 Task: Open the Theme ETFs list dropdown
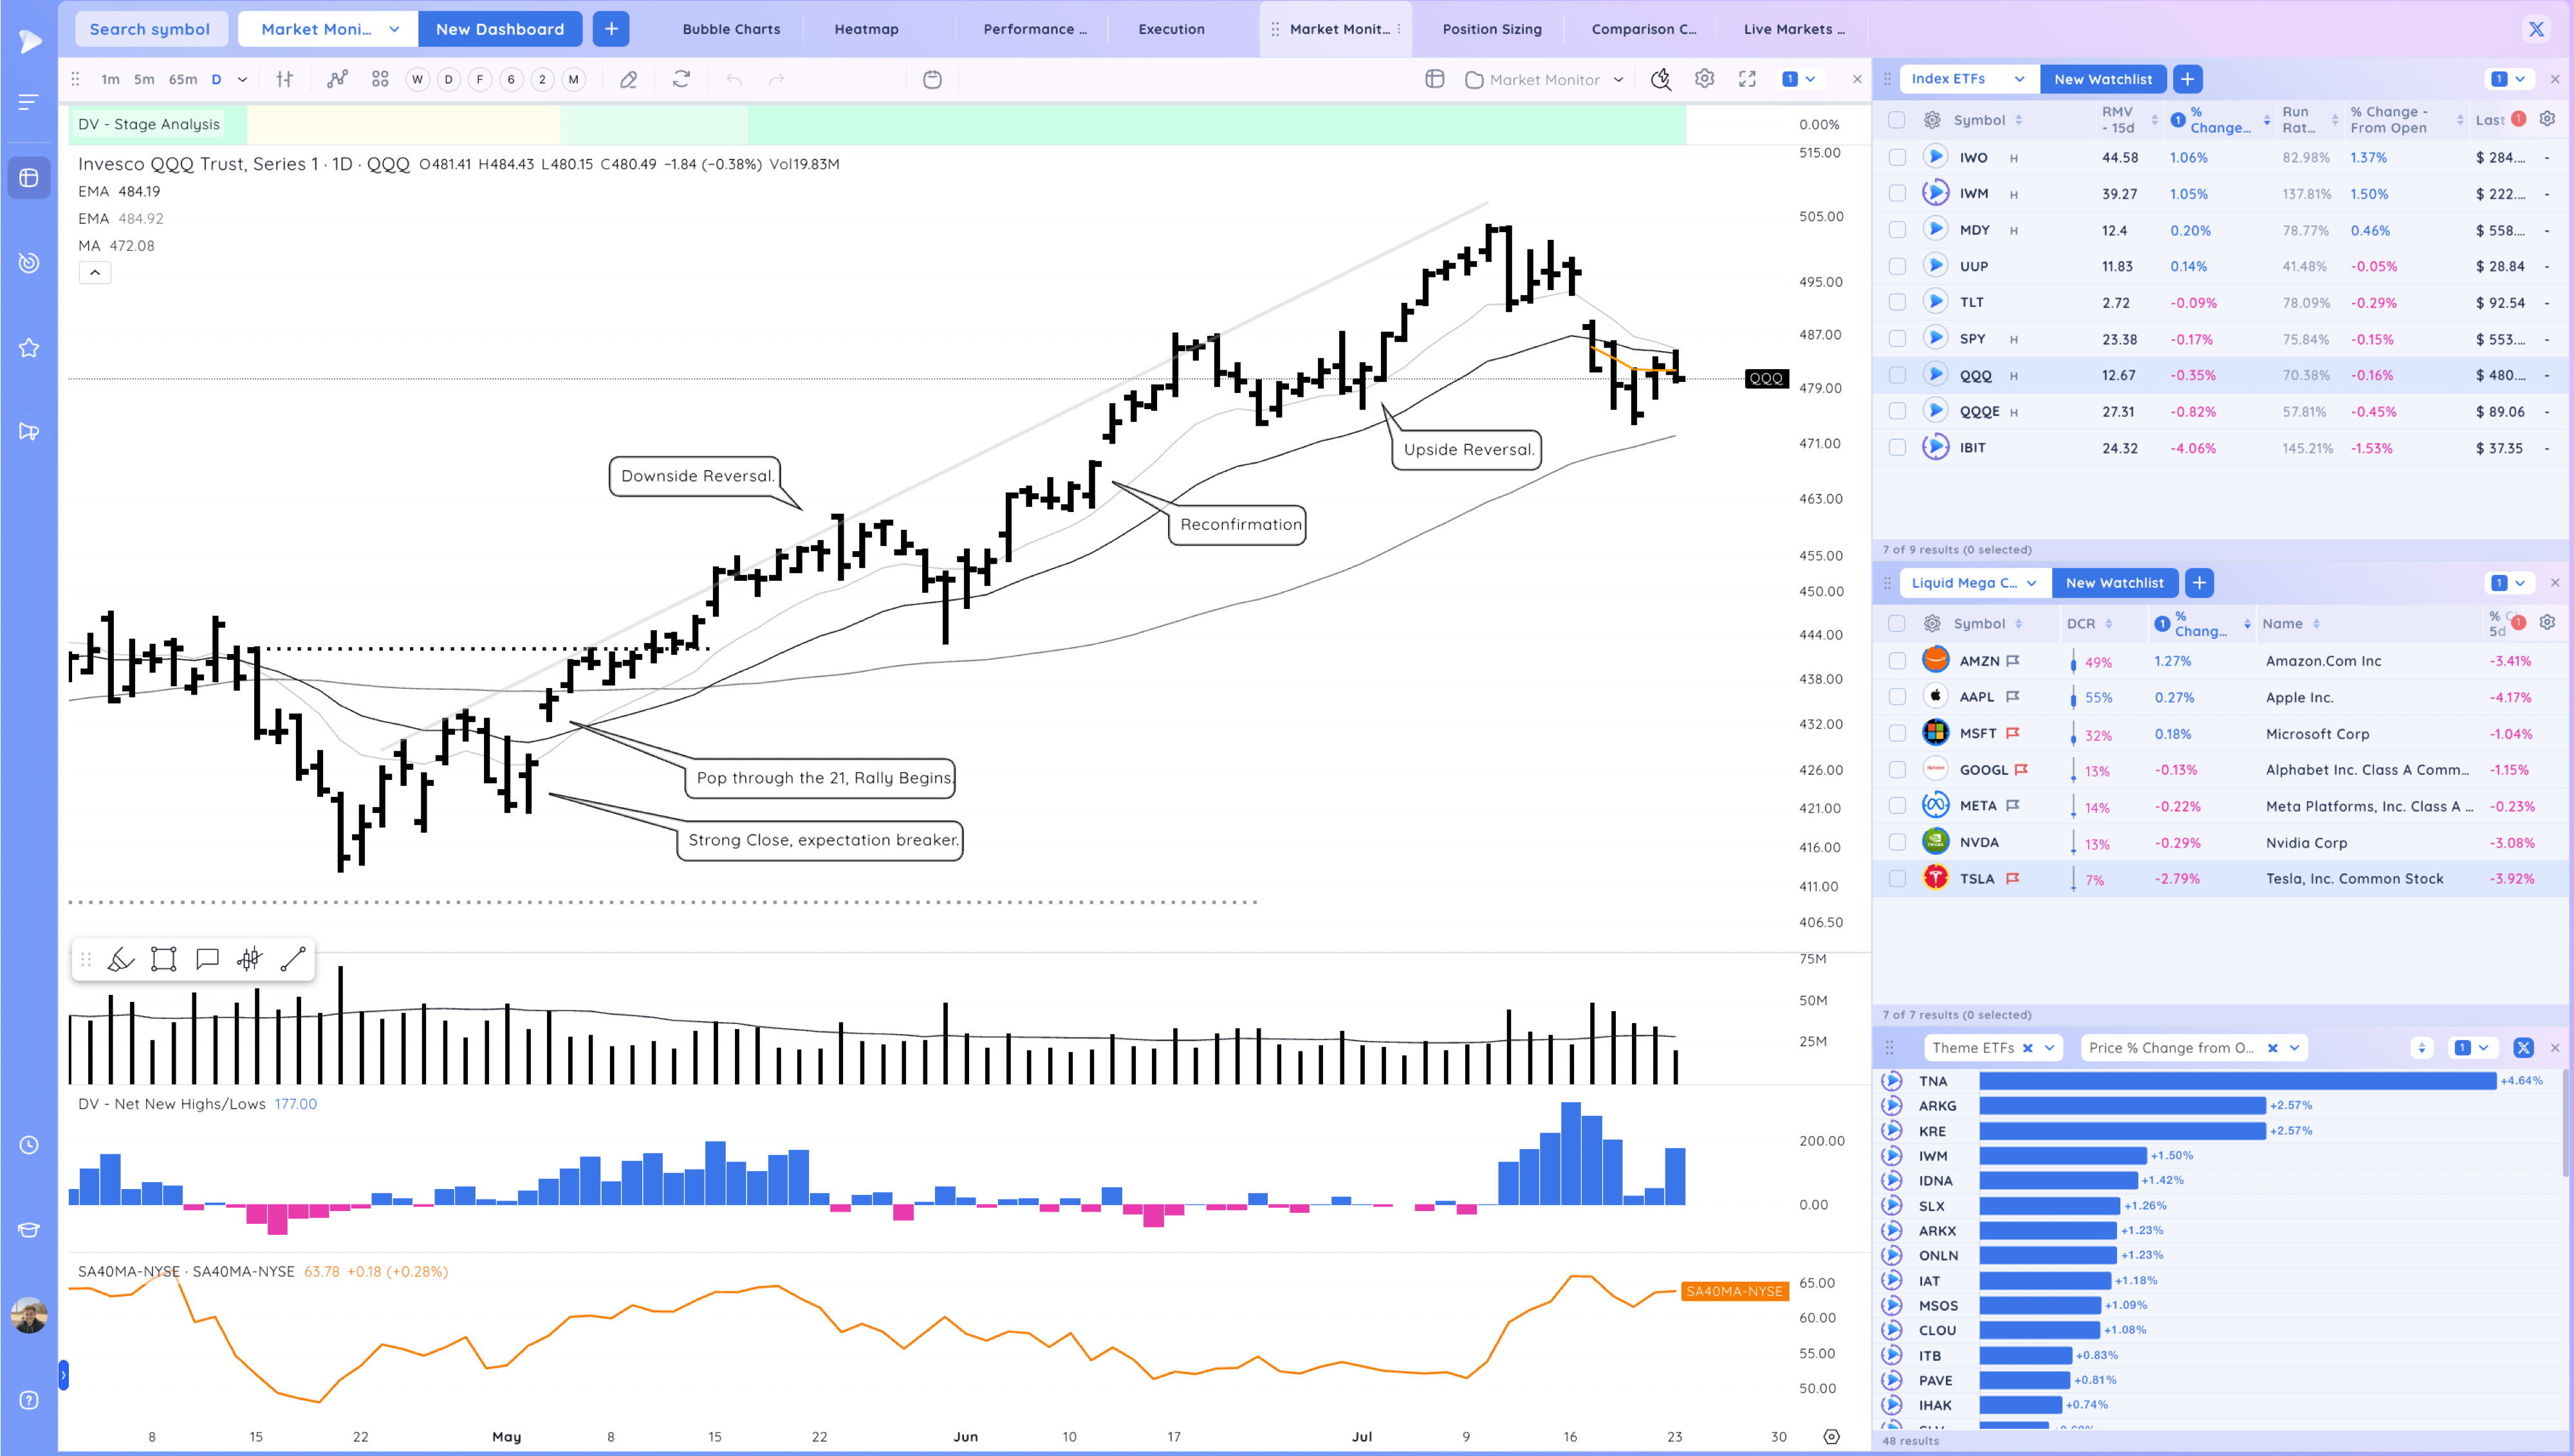point(2050,1047)
